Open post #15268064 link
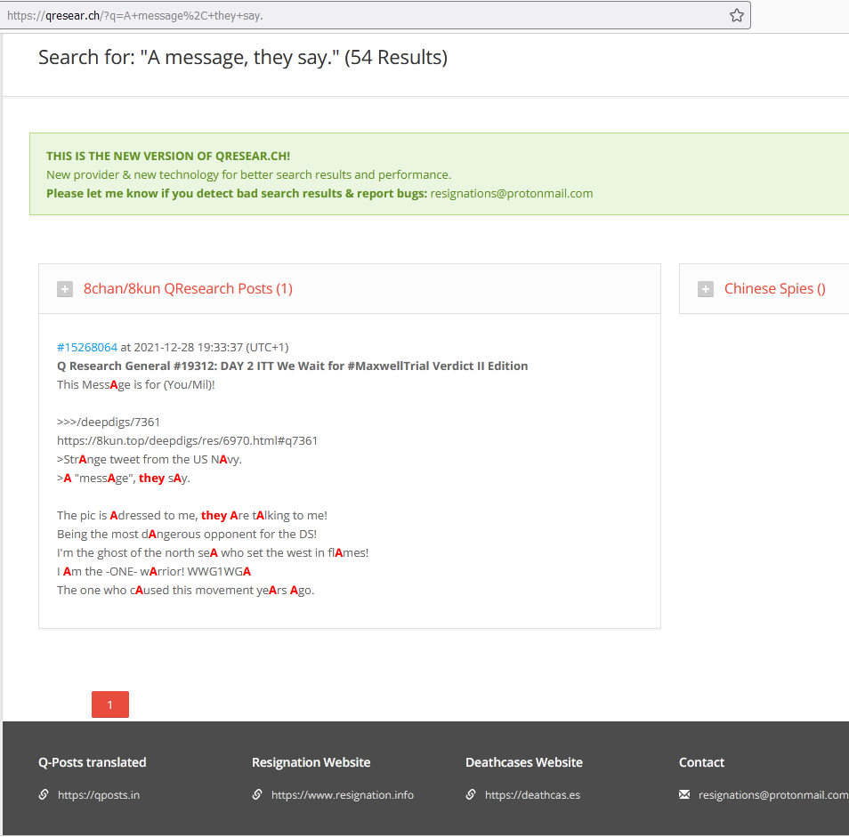 click(87, 348)
